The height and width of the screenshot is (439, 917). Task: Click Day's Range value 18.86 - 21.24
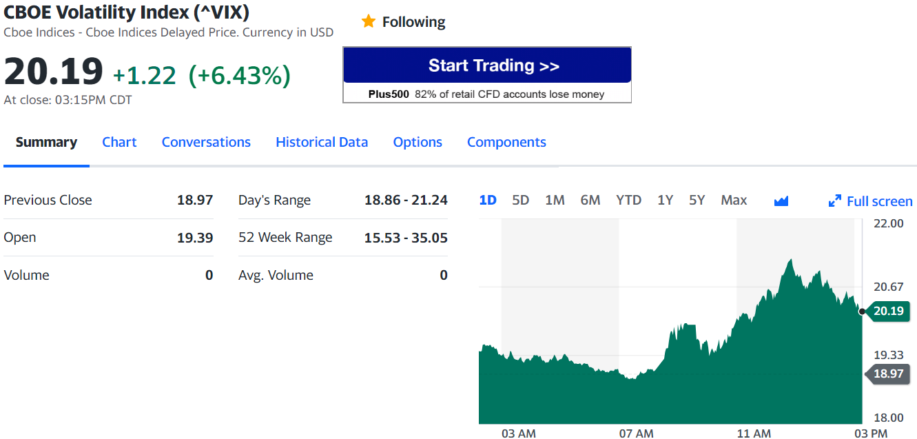pos(406,200)
